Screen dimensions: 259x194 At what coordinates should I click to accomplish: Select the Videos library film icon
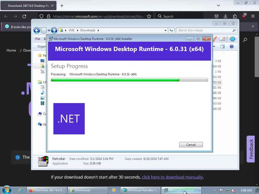(42, 103)
